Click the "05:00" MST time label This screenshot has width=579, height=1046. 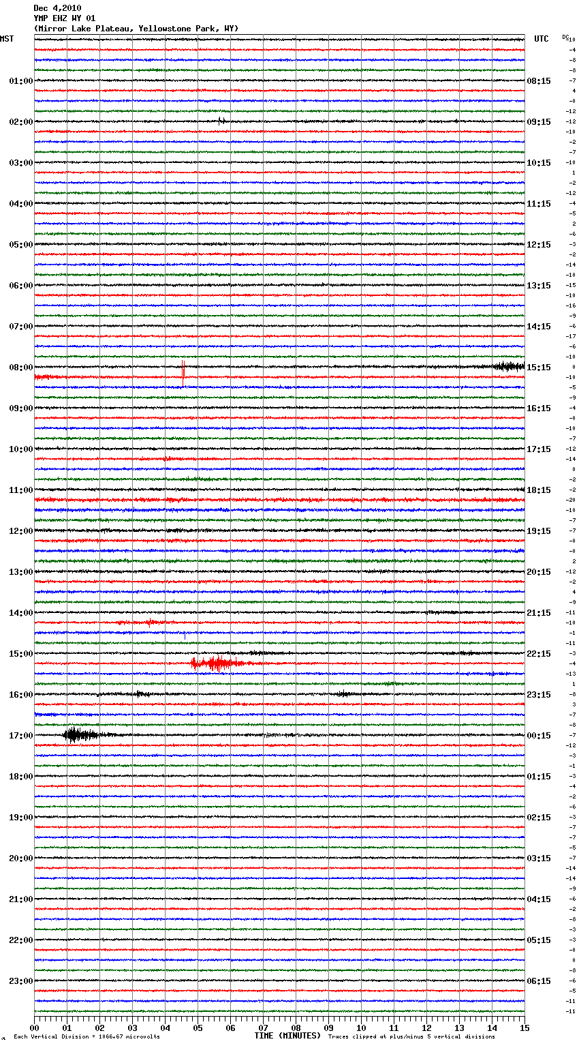(21, 245)
